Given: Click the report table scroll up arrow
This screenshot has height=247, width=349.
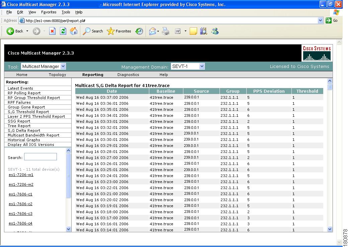Looking at the screenshot, I should pos(330,81).
